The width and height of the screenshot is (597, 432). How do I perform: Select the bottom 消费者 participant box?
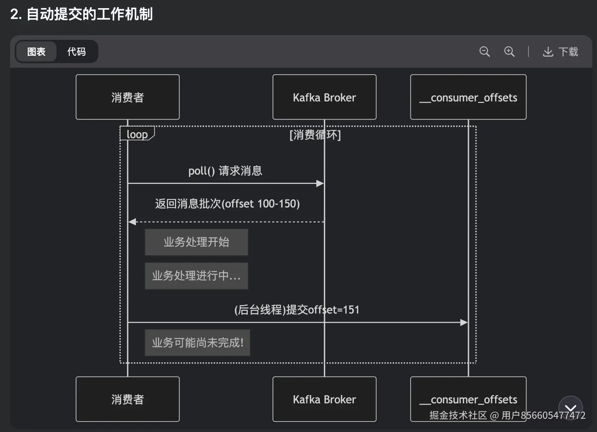[x=128, y=399]
